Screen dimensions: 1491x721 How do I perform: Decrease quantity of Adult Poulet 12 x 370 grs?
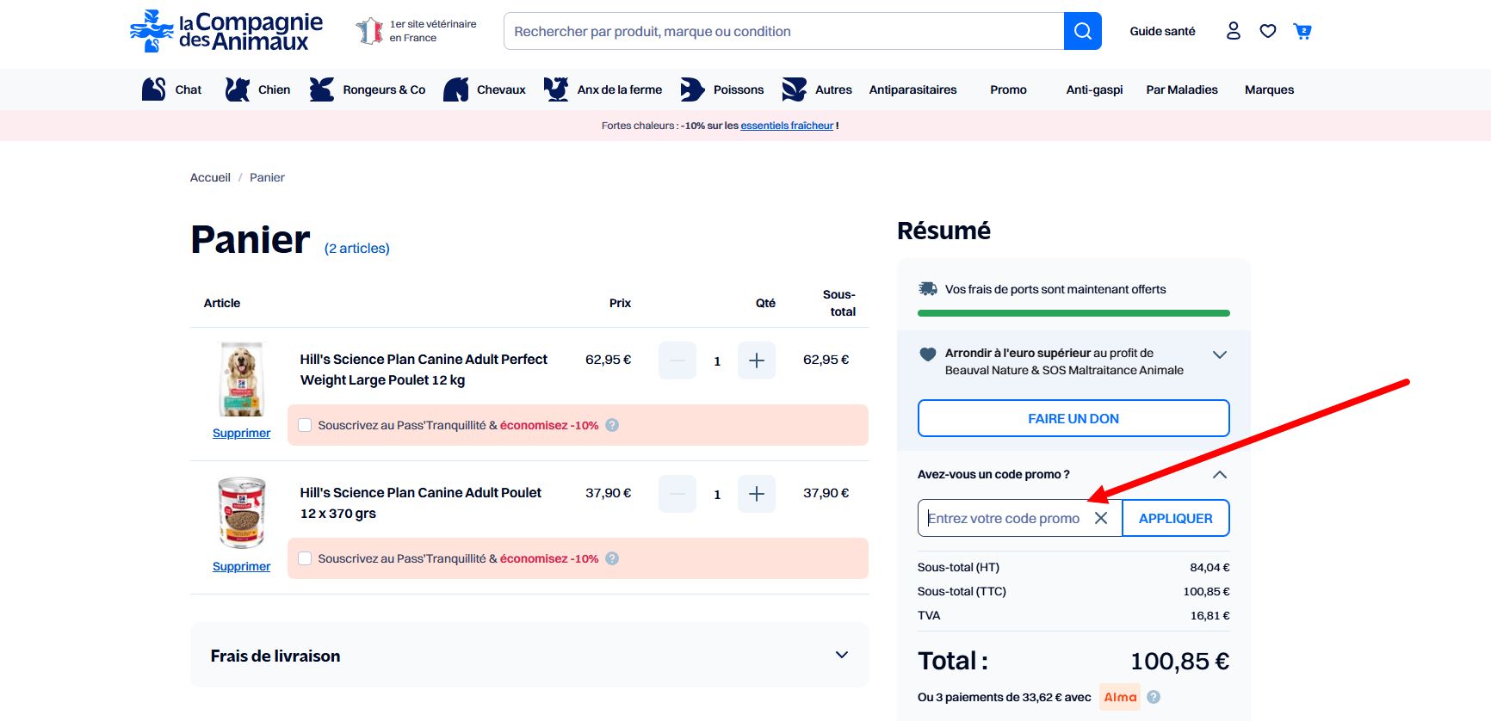(x=677, y=494)
